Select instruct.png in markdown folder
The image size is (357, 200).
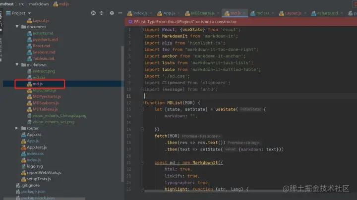coord(41,71)
